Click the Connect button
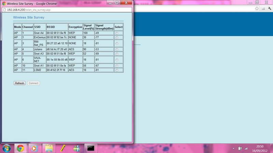The height and width of the screenshot is (153, 273). (33, 83)
